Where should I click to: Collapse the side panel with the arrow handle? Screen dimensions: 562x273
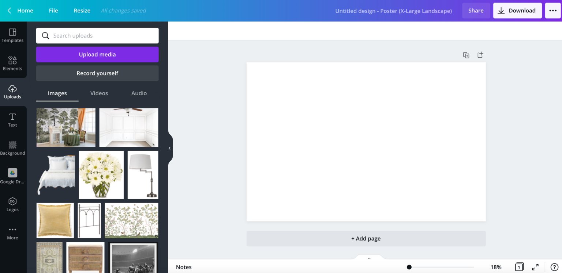pyautogui.click(x=170, y=148)
